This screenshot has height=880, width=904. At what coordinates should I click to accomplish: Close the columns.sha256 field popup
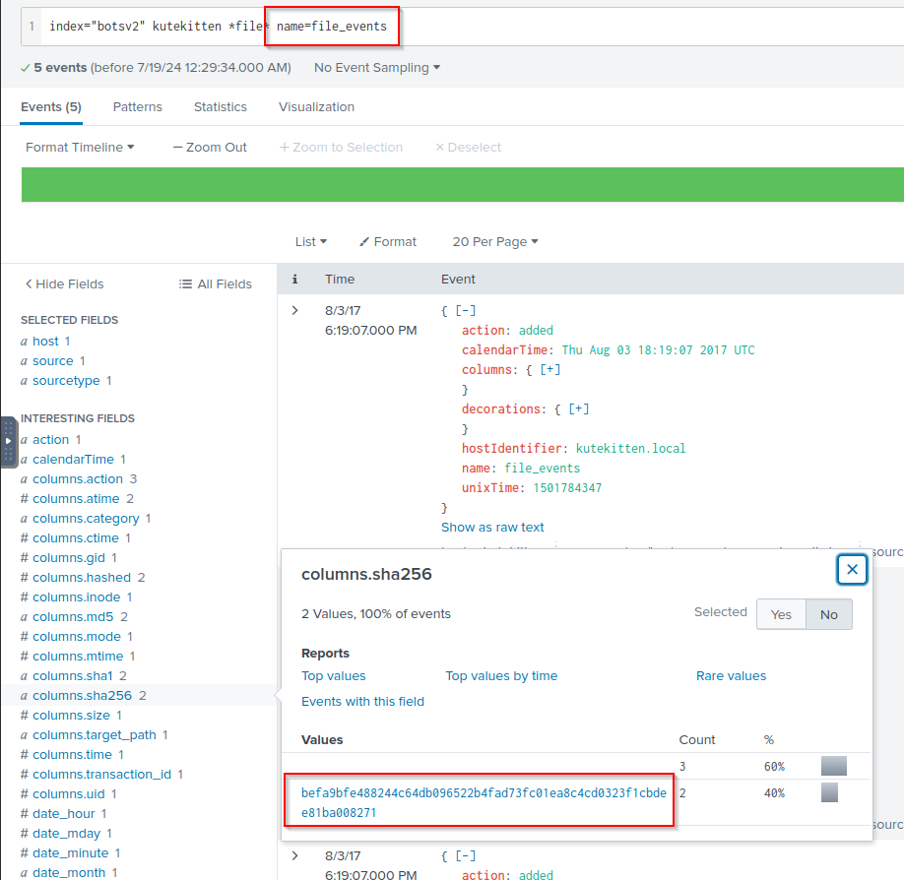click(x=852, y=569)
